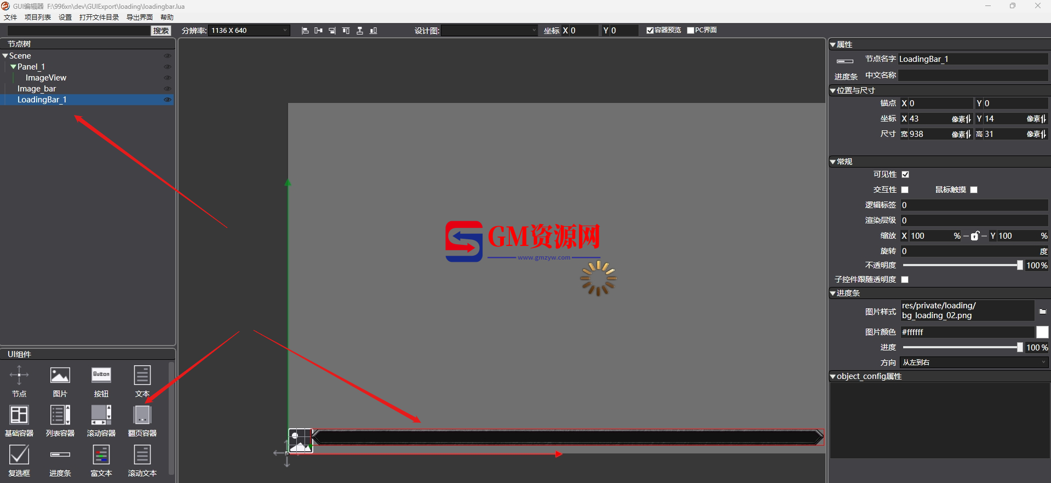Enable the 交互性 checkbox
1051x483 pixels.
click(905, 190)
